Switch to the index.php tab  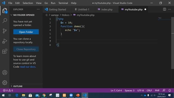107,10
